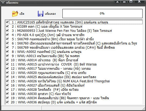Toggle the checkbox for row 12 WWL-A0017
This screenshot has width=146, height=111.
pyautogui.click(x=7, y=68)
